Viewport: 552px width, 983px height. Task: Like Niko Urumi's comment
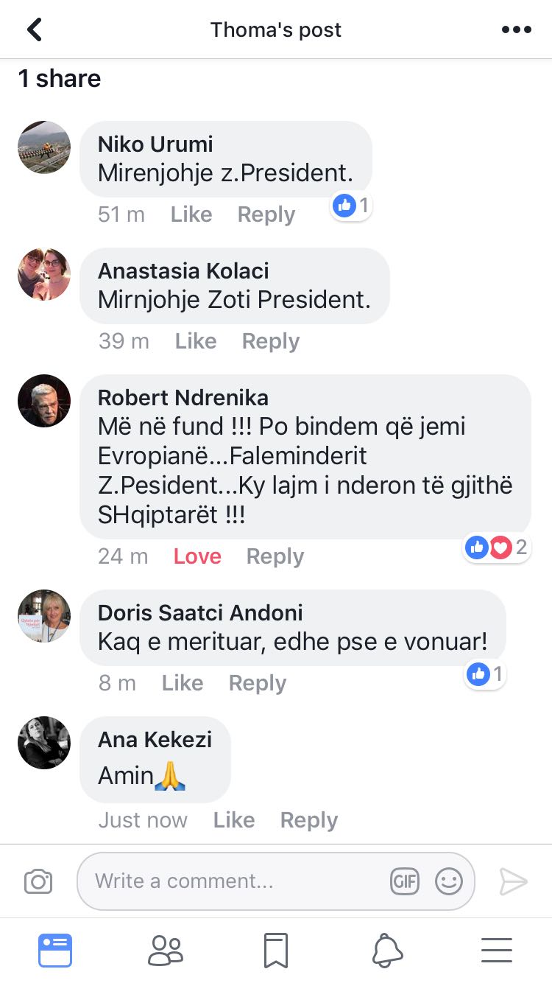(191, 214)
